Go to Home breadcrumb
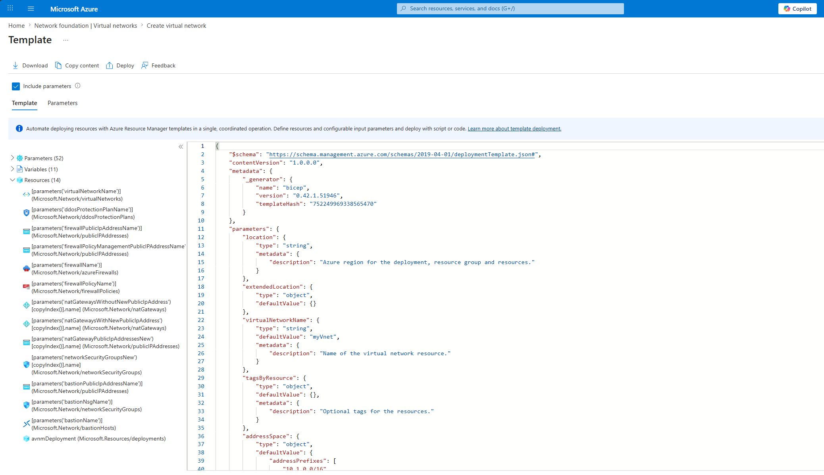The image size is (824, 475). [17, 26]
